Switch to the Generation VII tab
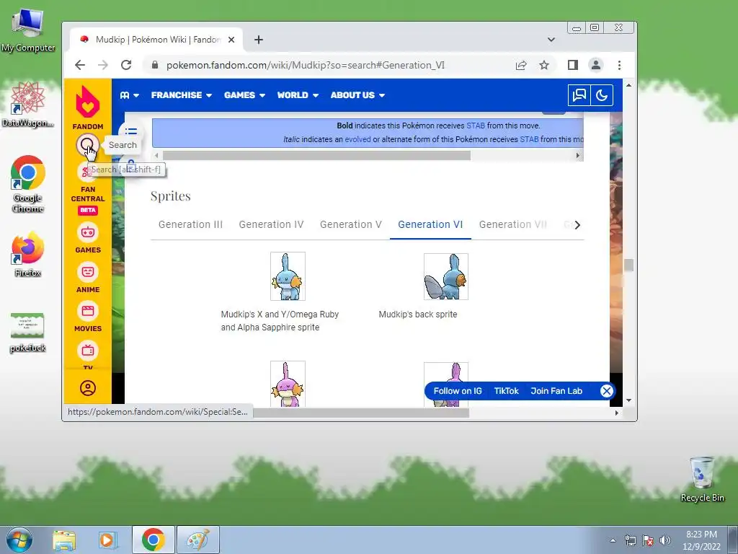738x554 pixels. (x=513, y=225)
